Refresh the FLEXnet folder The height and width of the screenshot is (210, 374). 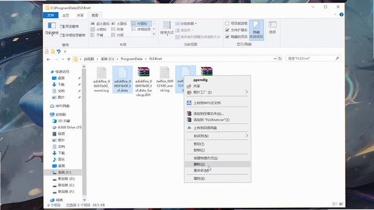pyautogui.click(x=280, y=59)
